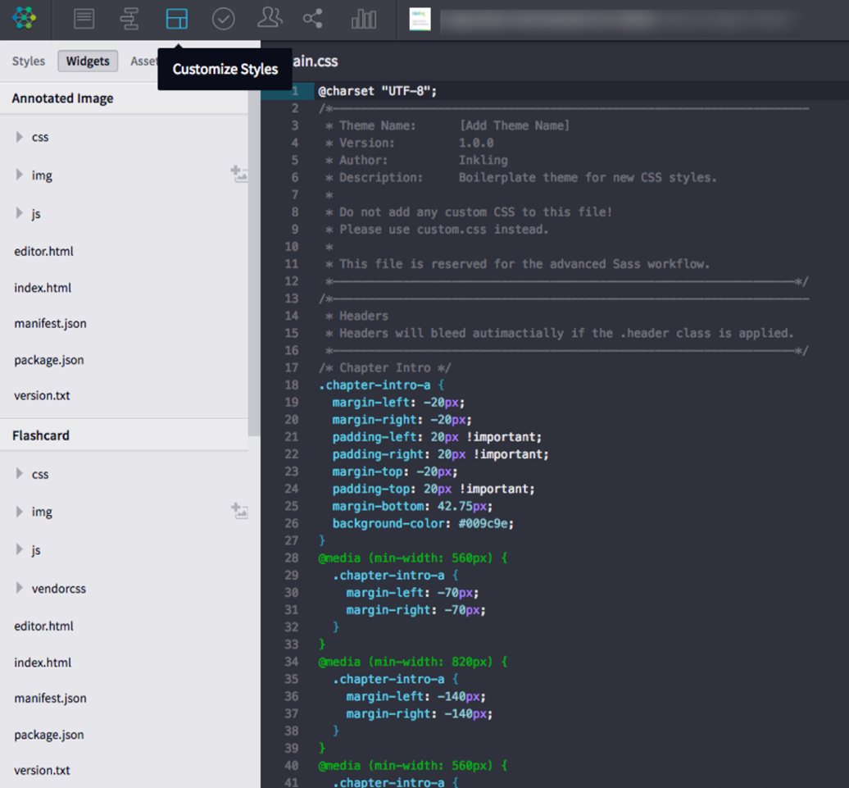Open the analytics bar chart icon
Image resolution: width=849 pixels, height=788 pixels.
point(363,18)
